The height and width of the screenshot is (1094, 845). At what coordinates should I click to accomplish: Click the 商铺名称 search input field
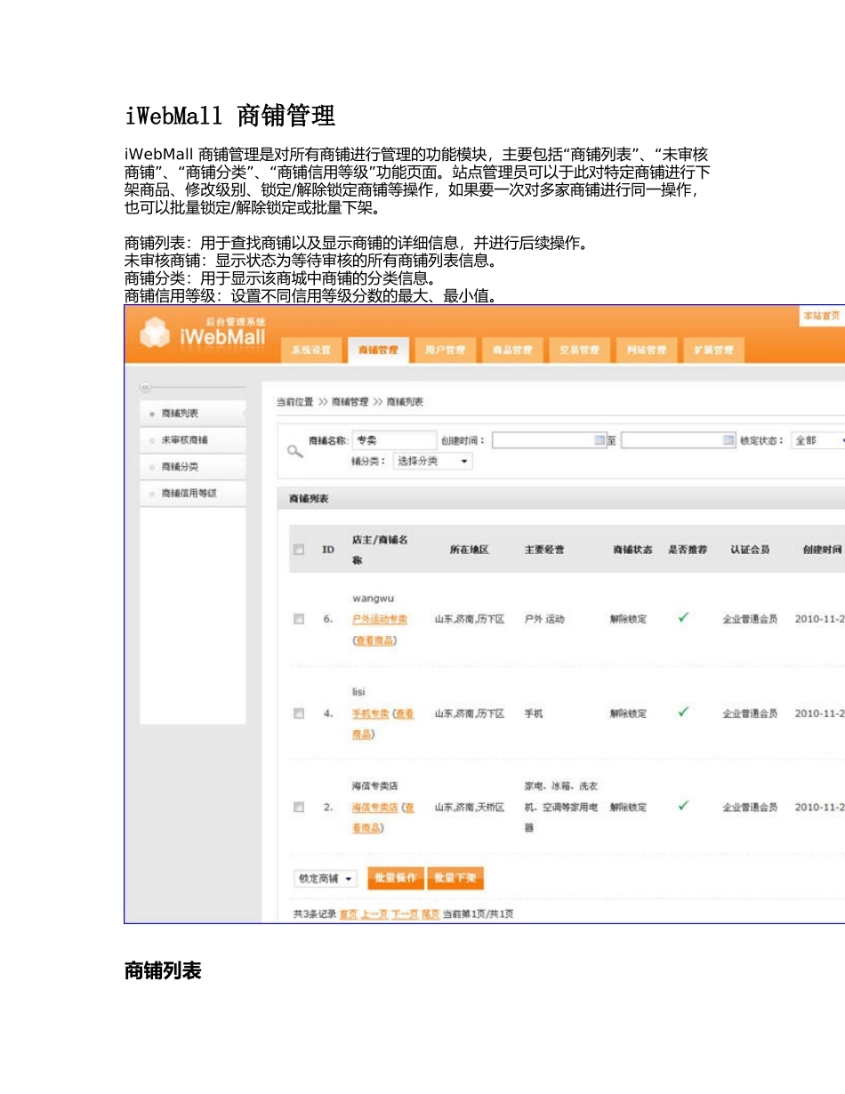(394, 440)
